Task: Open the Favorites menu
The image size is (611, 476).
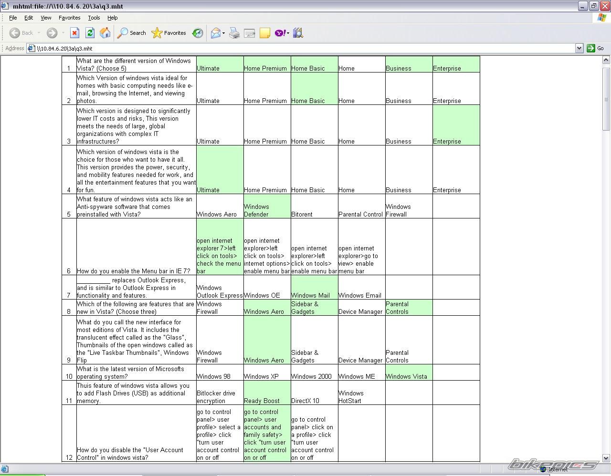Action: (x=70, y=18)
